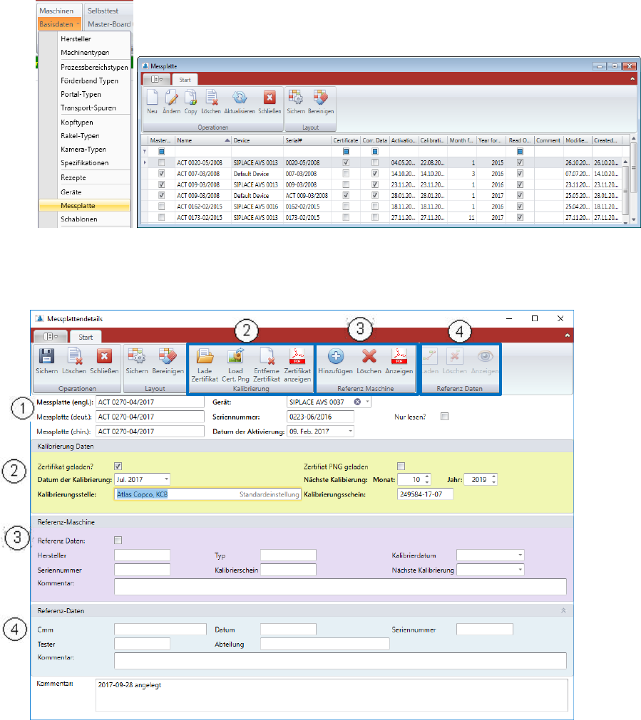Image resolution: width=641 pixels, height=720 pixels.
Task: Enable the Referenz Daten checkbox
Action: [x=118, y=540]
